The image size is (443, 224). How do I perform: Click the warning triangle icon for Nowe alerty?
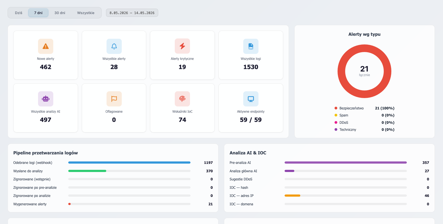coord(46,46)
